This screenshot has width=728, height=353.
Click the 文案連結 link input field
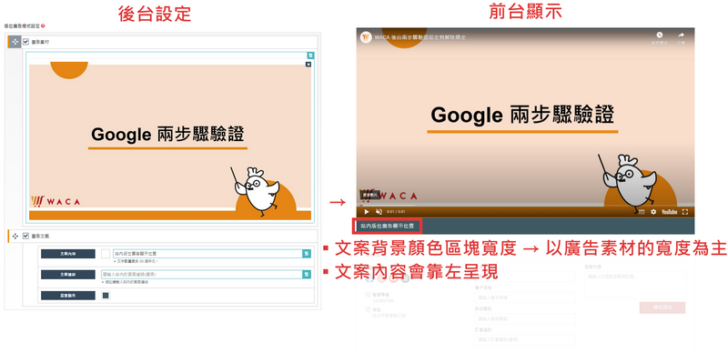pos(202,275)
